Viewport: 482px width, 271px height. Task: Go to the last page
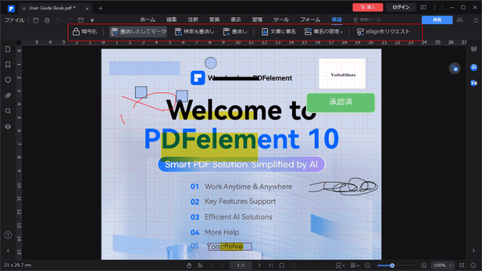(x=270, y=266)
